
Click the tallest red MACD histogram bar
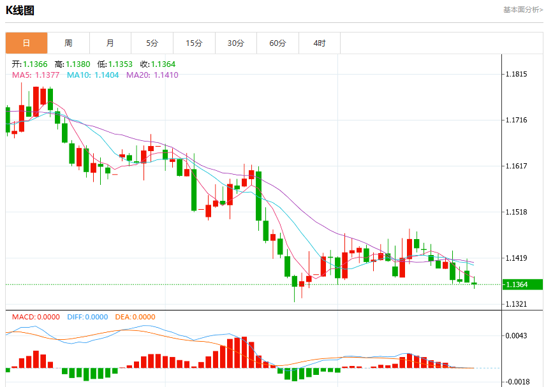click(x=244, y=352)
